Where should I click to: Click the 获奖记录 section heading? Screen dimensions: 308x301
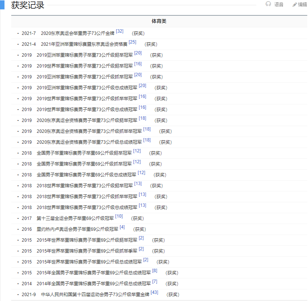pyautogui.click(x=28, y=5)
